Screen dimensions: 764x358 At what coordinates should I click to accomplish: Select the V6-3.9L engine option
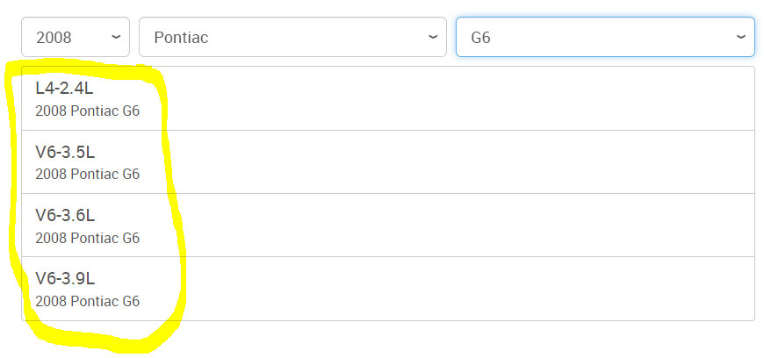(387, 289)
